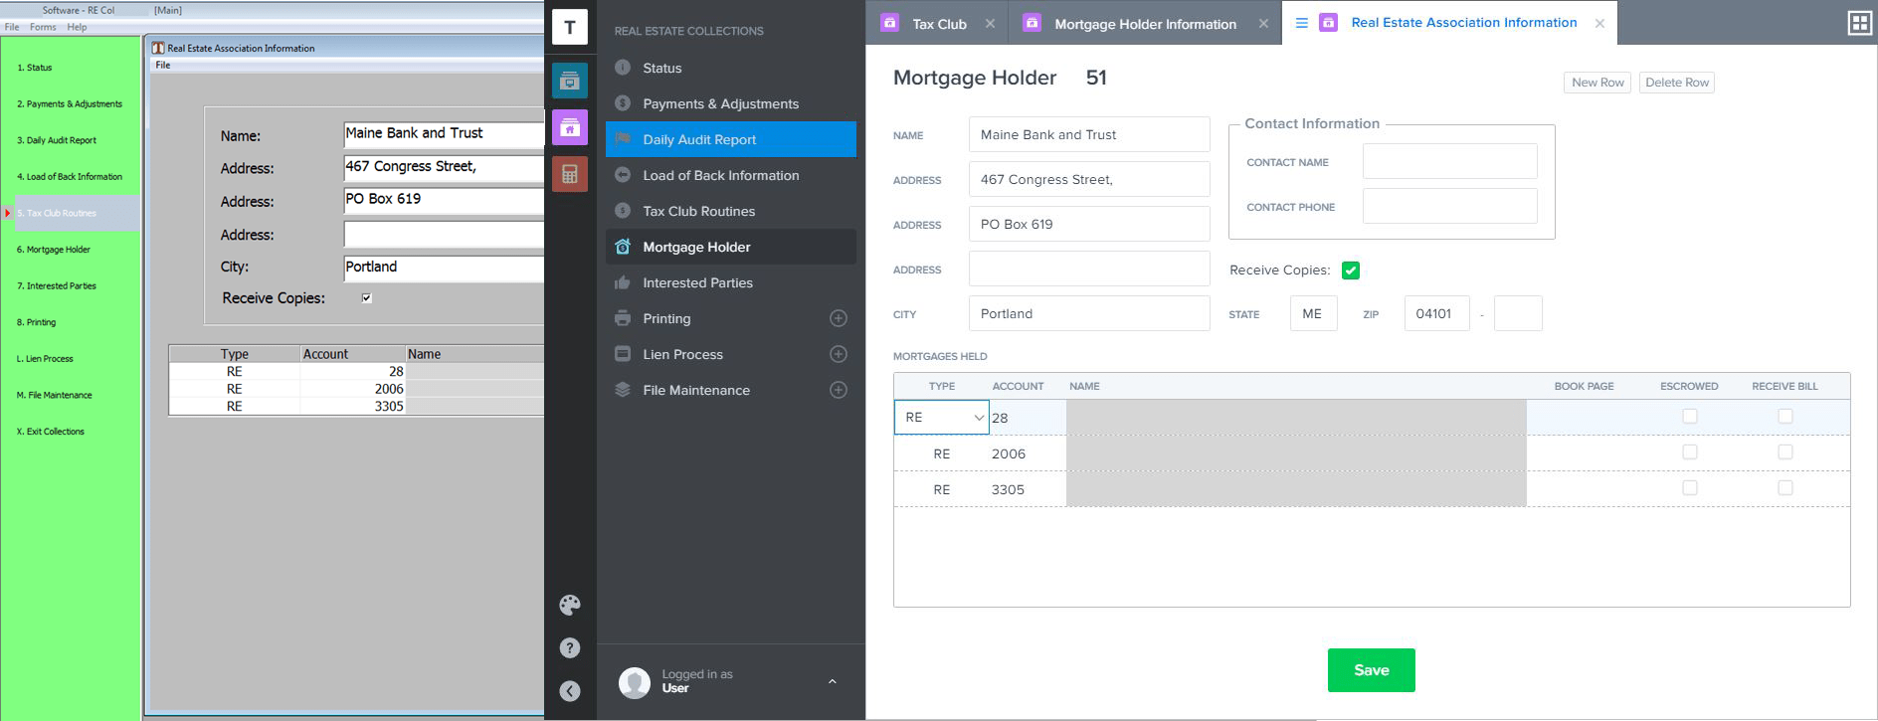The image size is (1878, 721).
Task: Click the teal archive icon in rail
Action: pos(570,81)
